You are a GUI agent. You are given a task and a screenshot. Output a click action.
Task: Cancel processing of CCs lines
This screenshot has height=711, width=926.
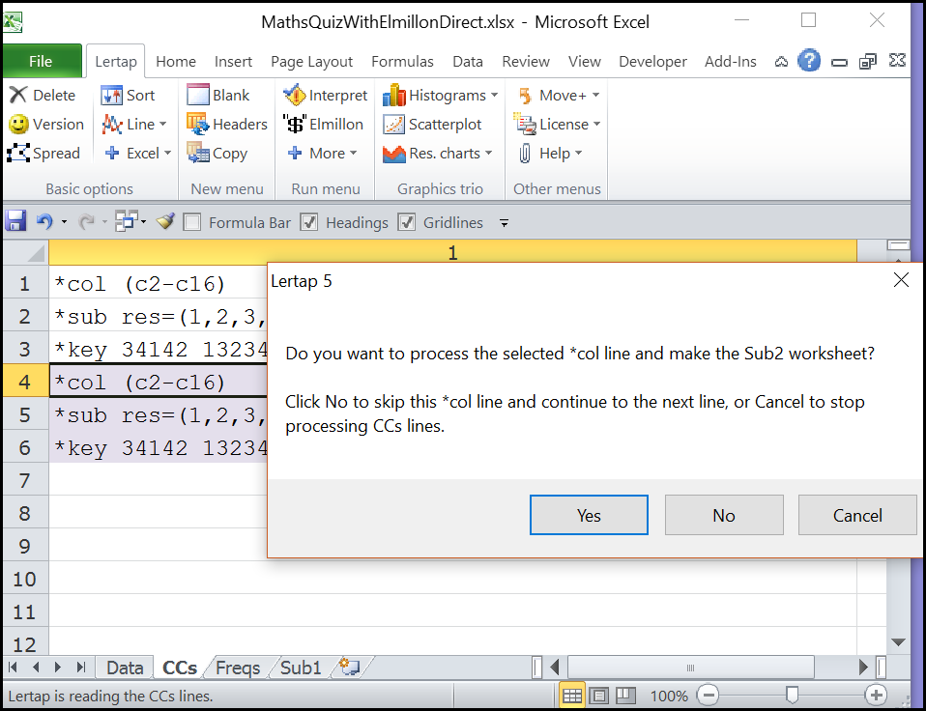pyautogui.click(x=857, y=515)
